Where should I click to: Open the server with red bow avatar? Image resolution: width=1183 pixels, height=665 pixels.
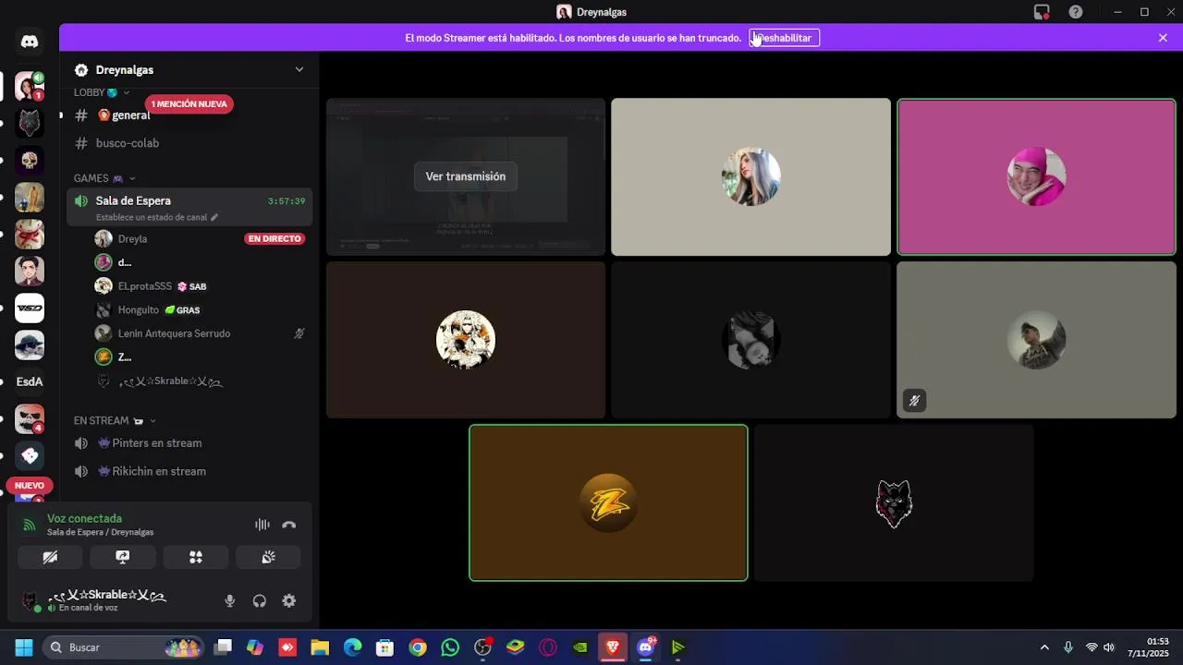[30, 234]
